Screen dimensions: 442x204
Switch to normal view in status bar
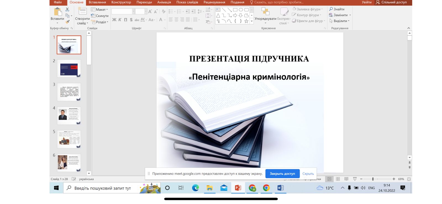pos(329,179)
